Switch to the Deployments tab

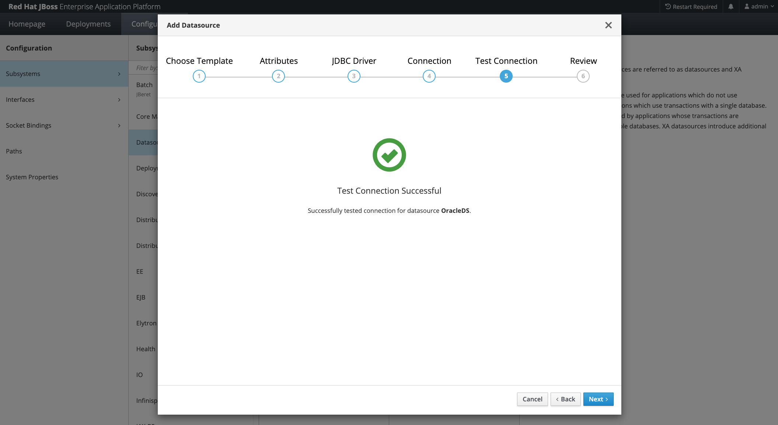88,24
